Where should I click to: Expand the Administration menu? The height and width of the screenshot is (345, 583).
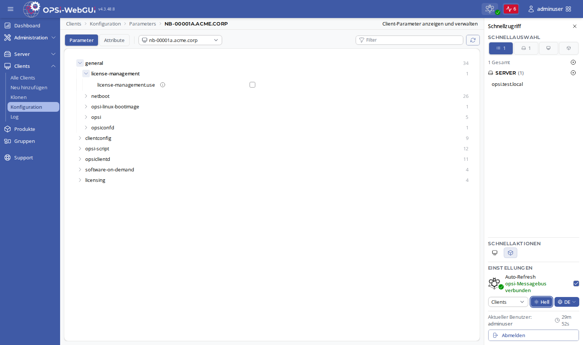30,37
